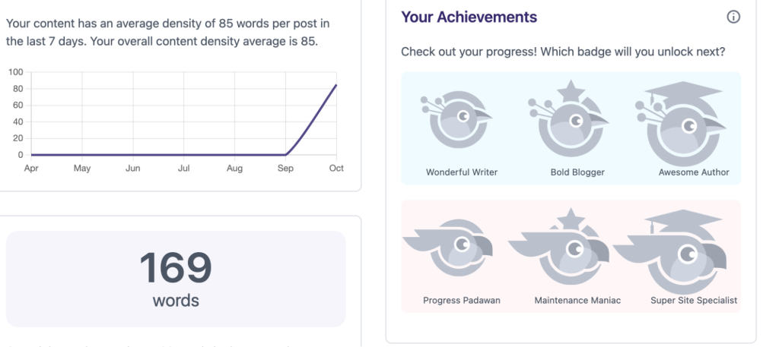Click the Jul label on the chart axis
Viewport: 779px width, 347px height.
(183, 169)
